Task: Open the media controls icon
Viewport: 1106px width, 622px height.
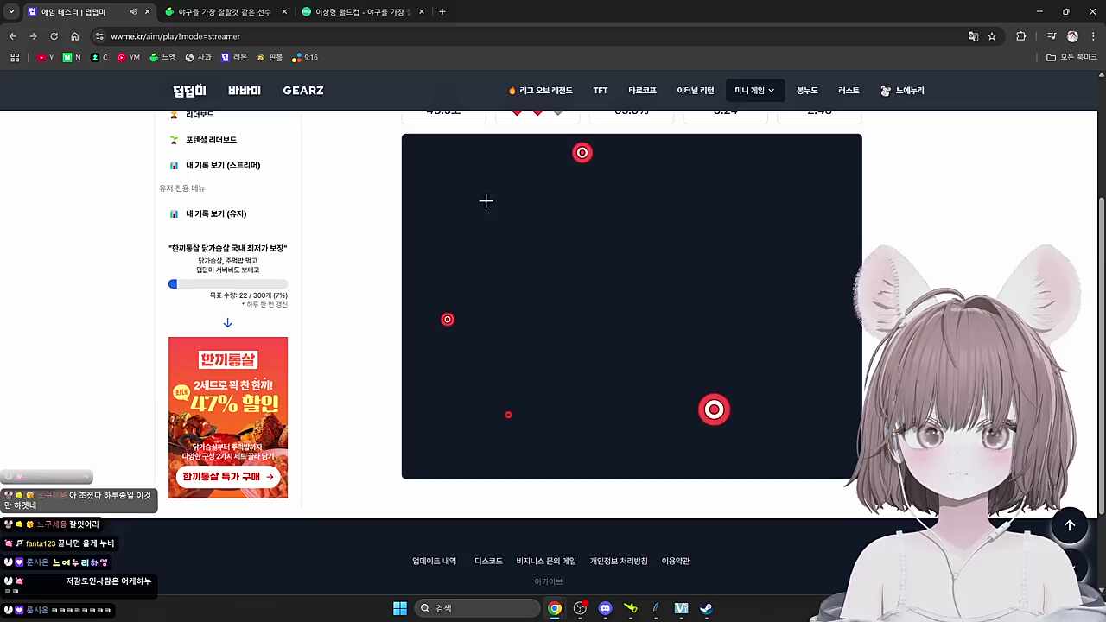Action: (1052, 36)
